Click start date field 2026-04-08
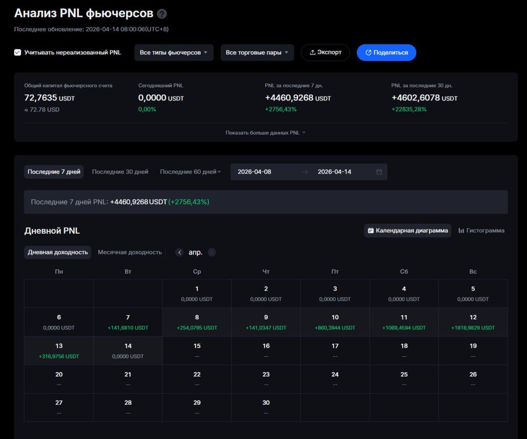The width and height of the screenshot is (527, 439). click(255, 172)
